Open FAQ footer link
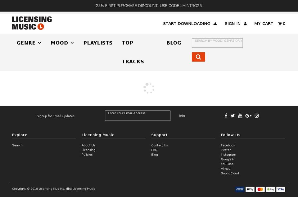298x224 pixels. coord(154,150)
